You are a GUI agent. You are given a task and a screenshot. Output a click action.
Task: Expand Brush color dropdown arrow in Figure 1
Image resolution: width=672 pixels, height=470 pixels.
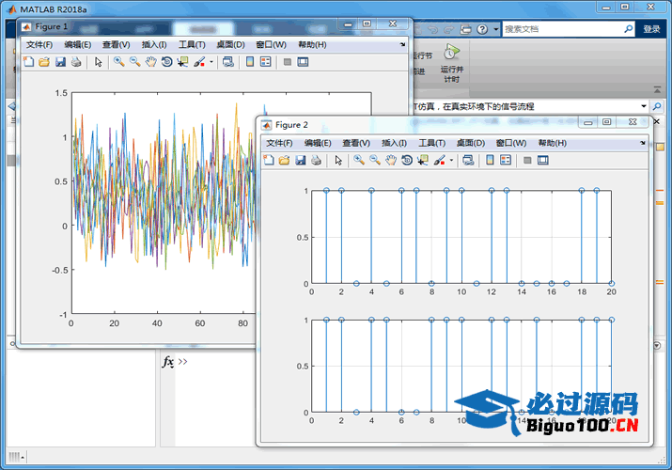211,63
